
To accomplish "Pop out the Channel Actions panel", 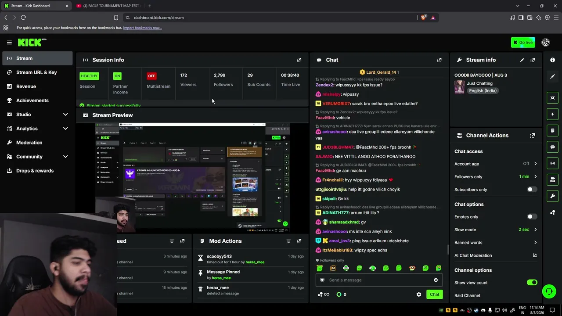I will pyautogui.click(x=533, y=136).
